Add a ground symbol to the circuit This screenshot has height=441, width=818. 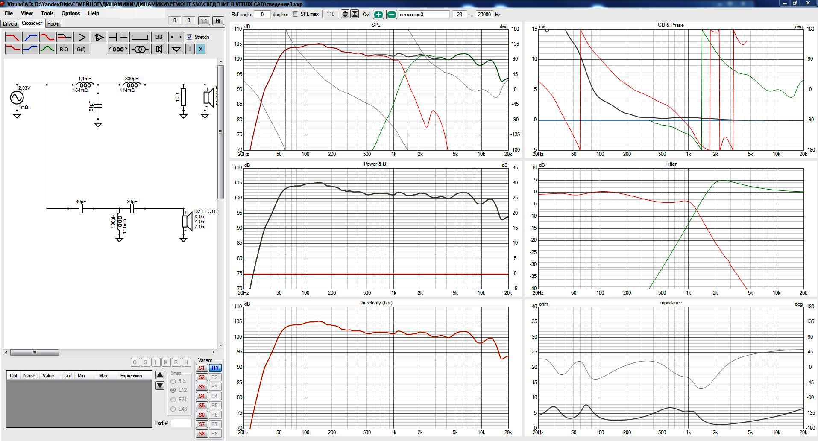[x=176, y=49]
